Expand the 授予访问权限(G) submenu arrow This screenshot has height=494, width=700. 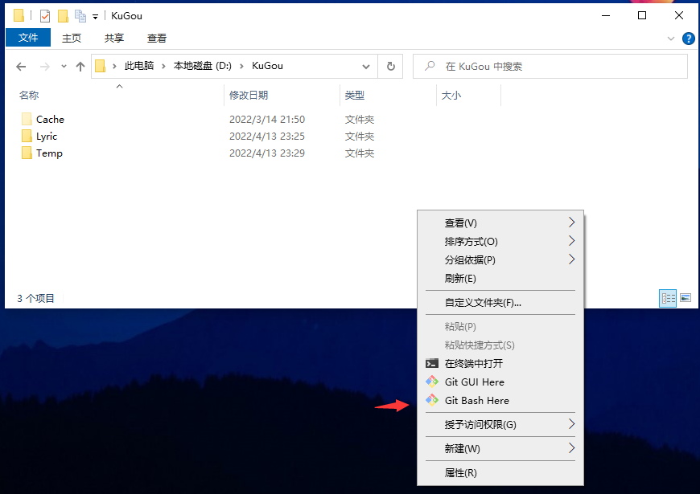[x=571, y=424]
